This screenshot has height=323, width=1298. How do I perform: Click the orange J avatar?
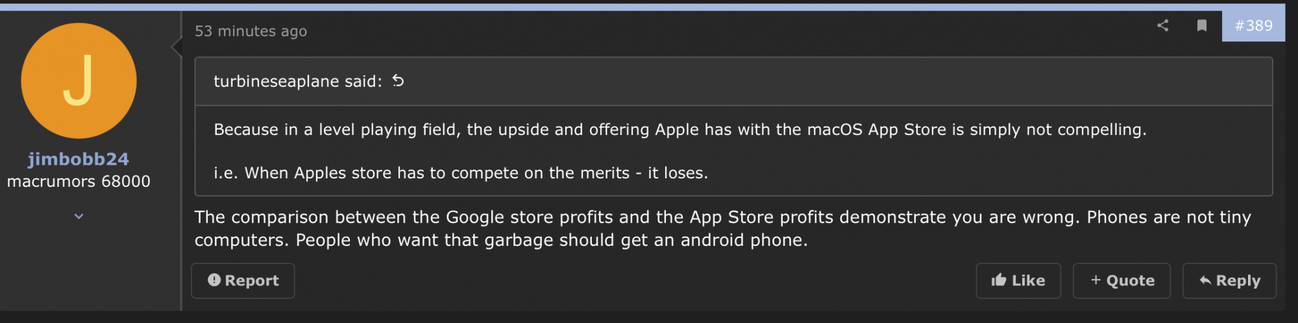point(79,80)
